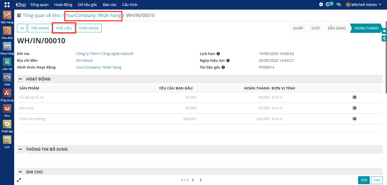Screen dimensions: 387x185
Task: Open detail list icon for Tủ đựng hồ sơ
Action: pos(354,97)
